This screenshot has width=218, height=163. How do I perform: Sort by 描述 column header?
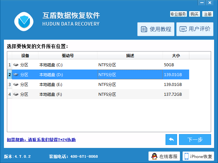click(130, 56)
